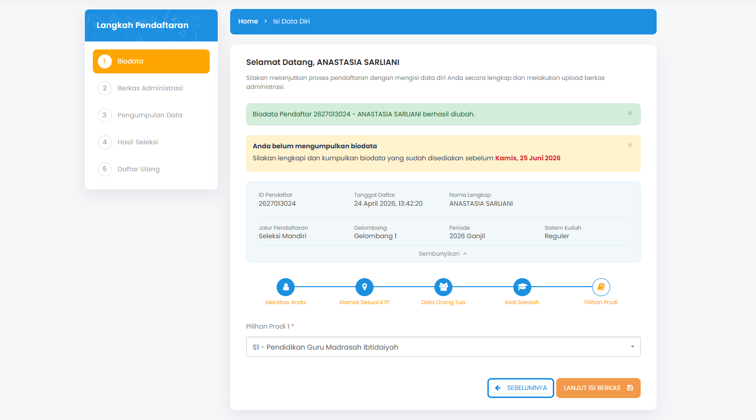Go to Asal Sekolah graduation cap icon
This screenshot has width=756, height=420.
pos(522,287)
